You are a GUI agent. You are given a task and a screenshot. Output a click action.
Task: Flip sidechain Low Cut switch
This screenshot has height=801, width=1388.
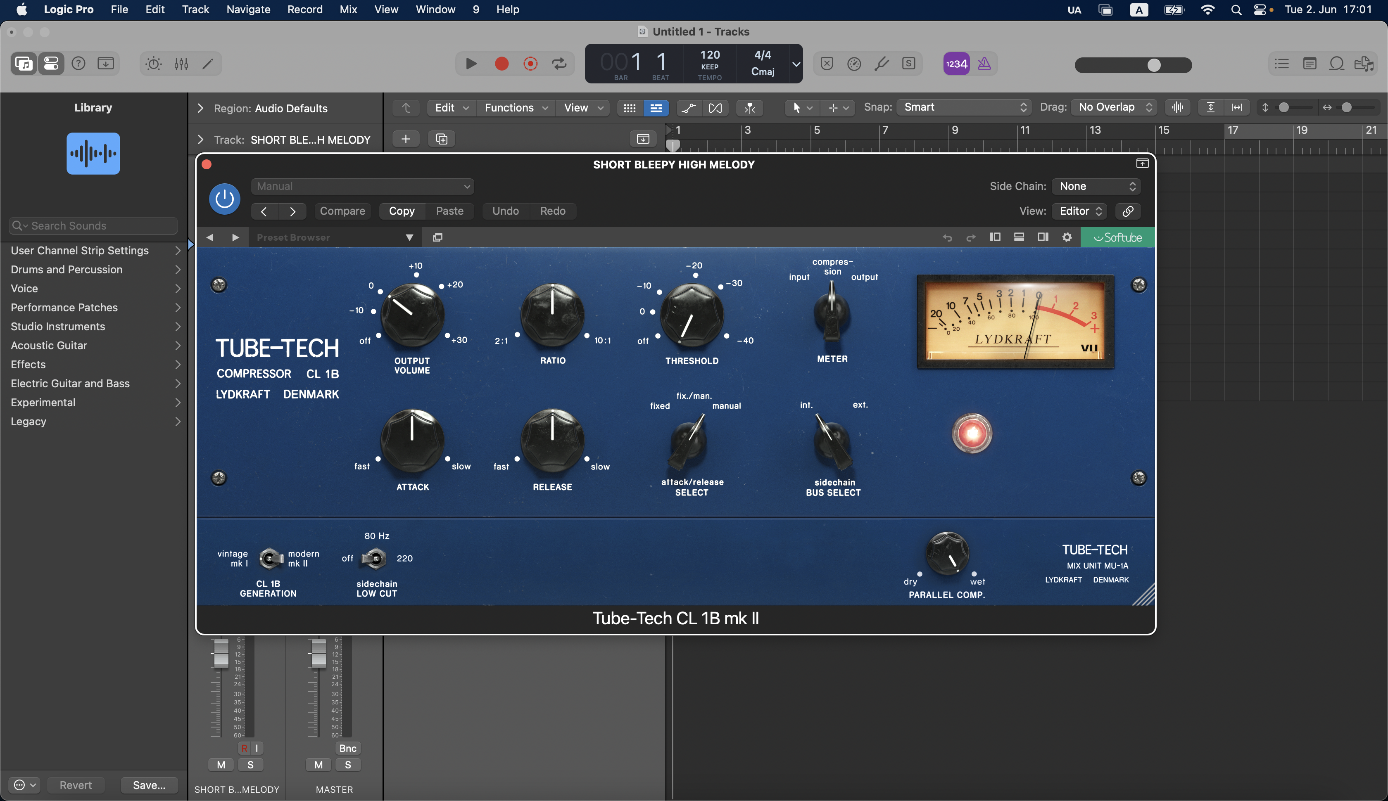pyautogui.click(x=374, y=559)
